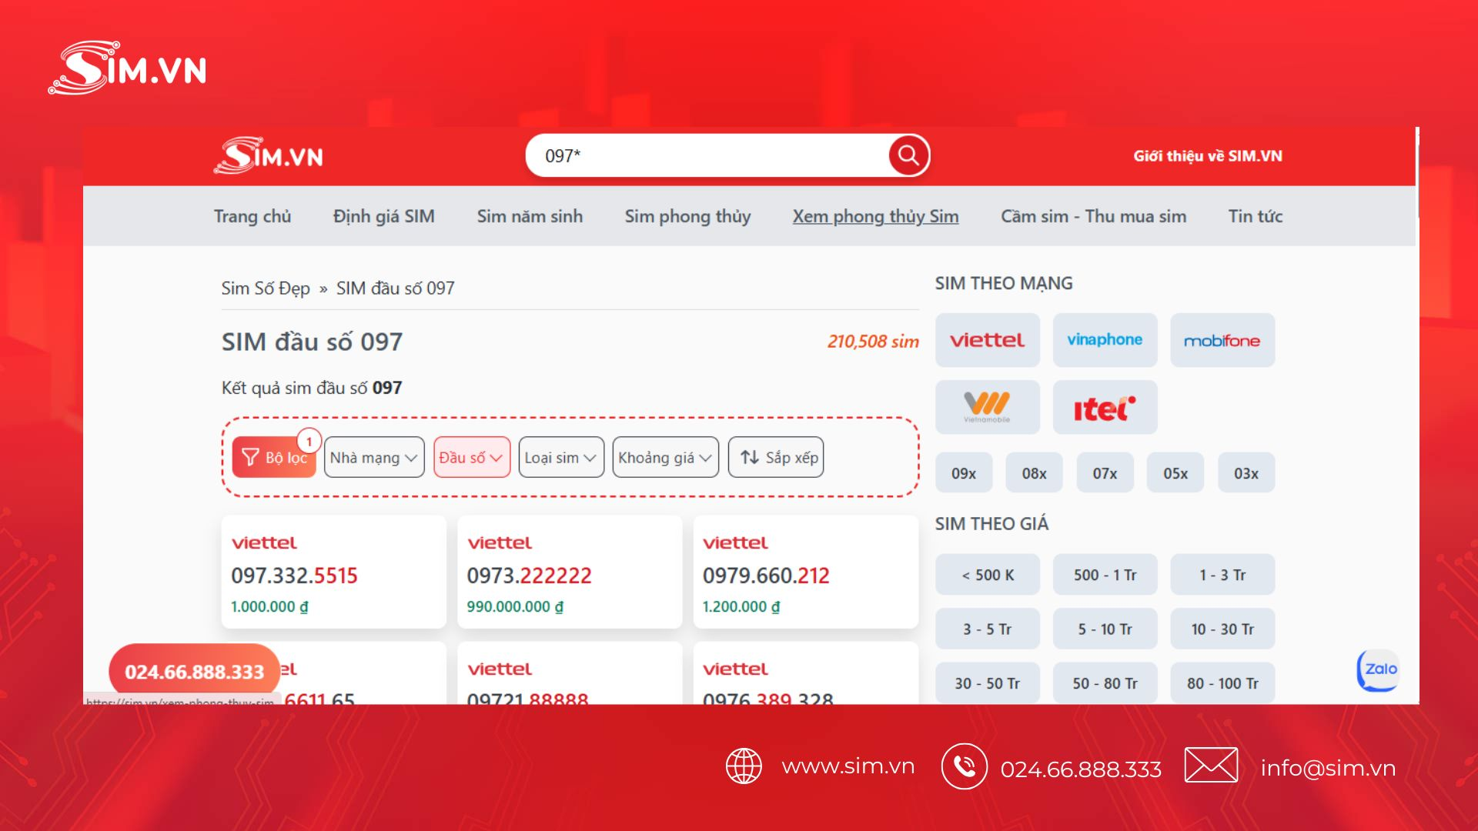The height and width of the screenshot is (831, 1478).
Task: Filter price 80 - 100 Tr
Action: [x=1222, y=683]
